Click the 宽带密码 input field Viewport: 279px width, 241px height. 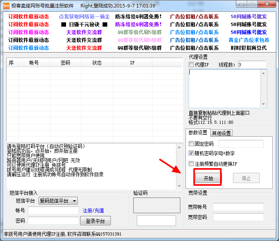[x=239, y=217]
